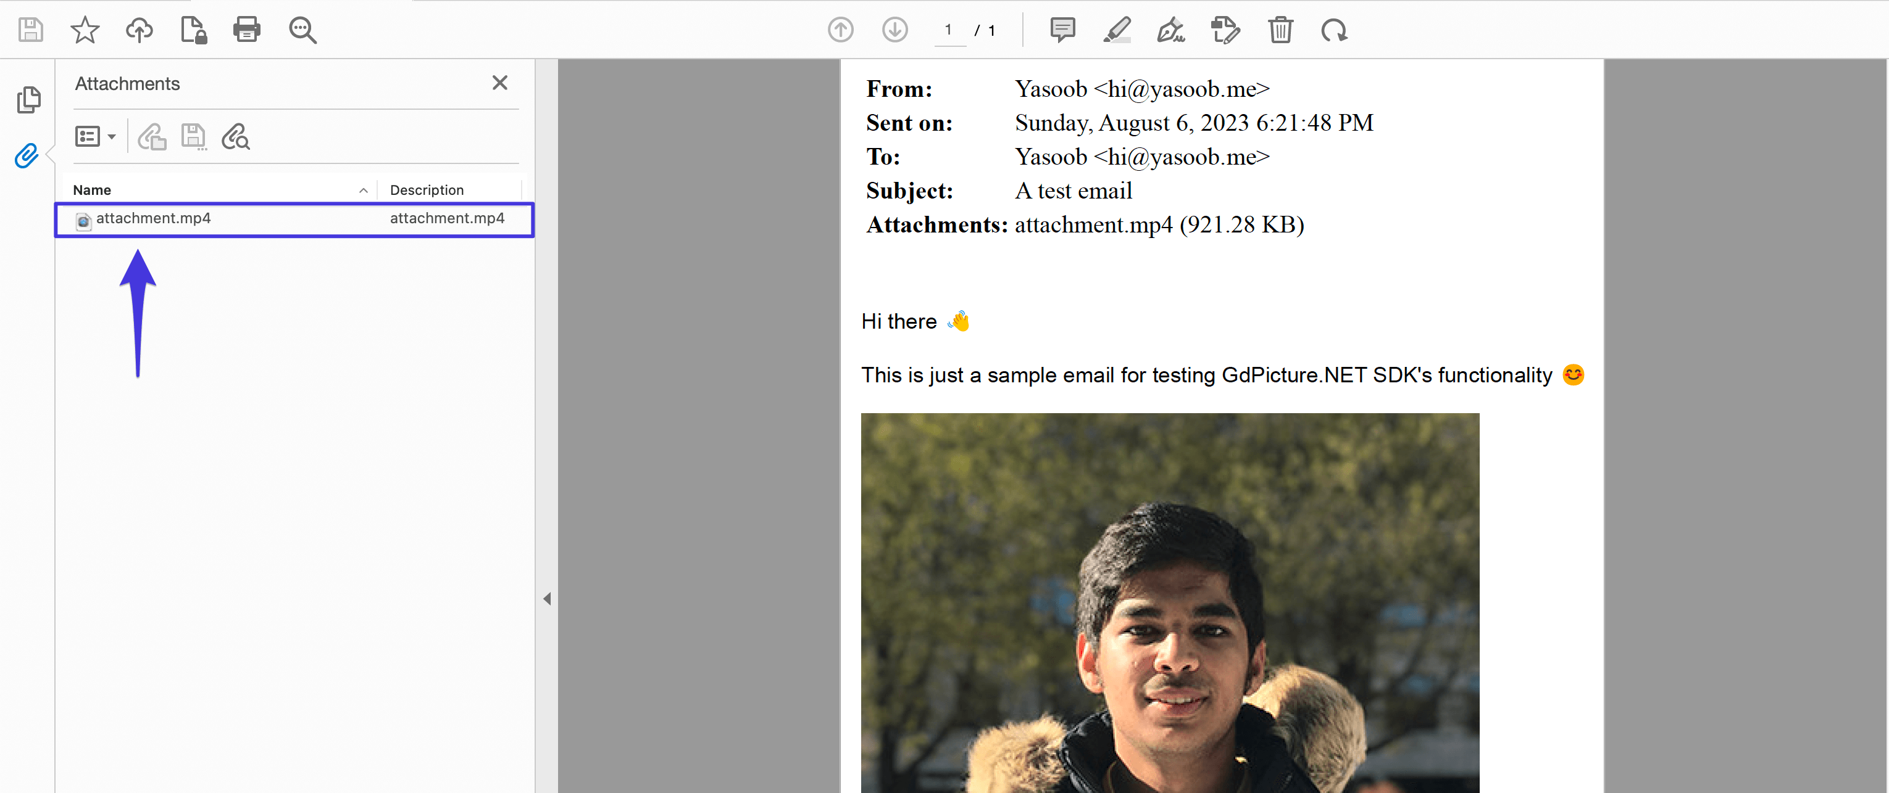Viewport: 1889px width, 793px height.
Task: Switch to the Attachments paperclip tab
Action: pyautogui.click(x=26, y=156)
